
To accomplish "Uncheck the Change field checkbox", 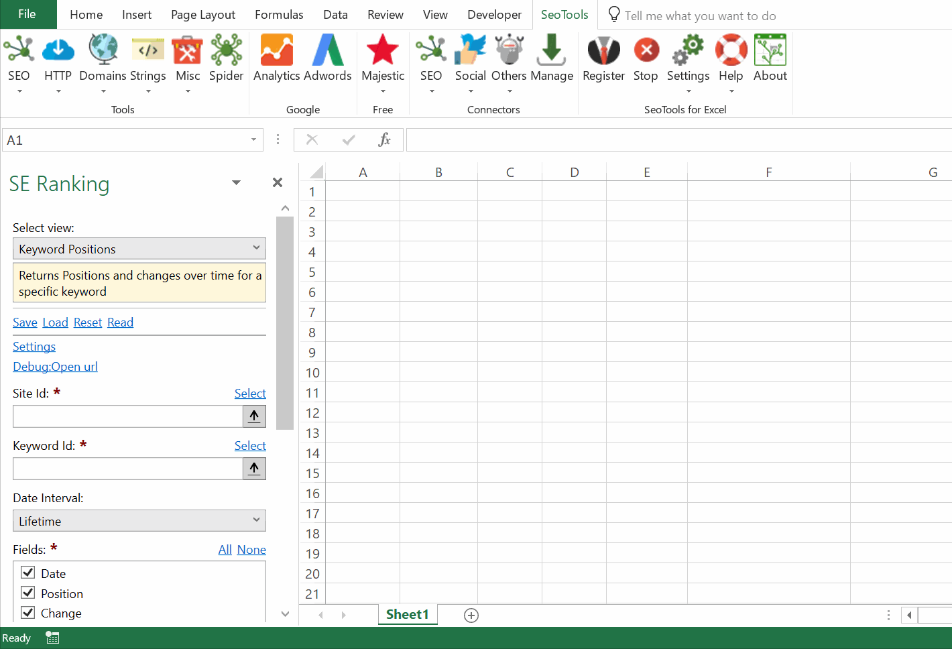I will coord(28,612).
